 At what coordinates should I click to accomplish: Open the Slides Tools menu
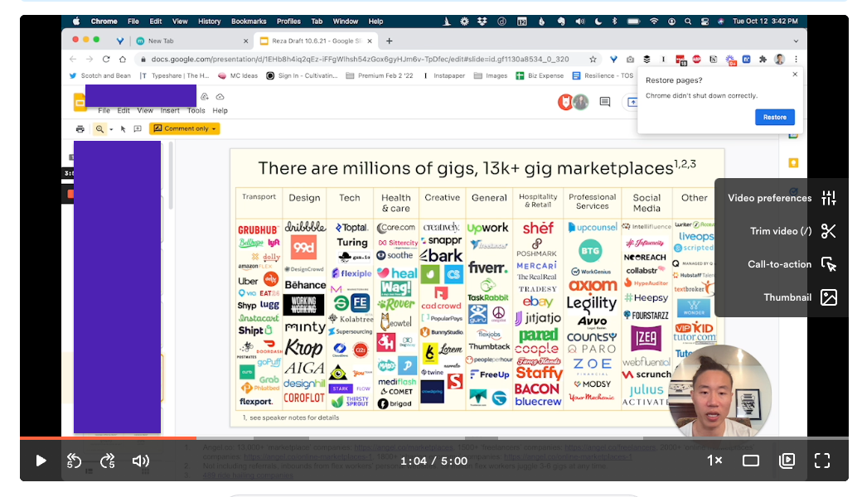coord(196,110)
